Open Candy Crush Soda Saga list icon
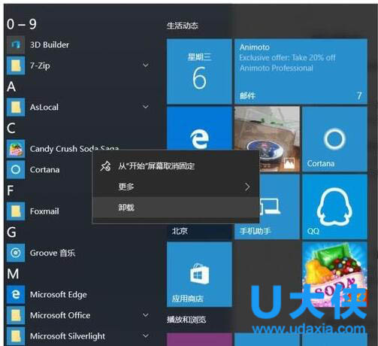The image size is (378, 346). tap(16, 149)
